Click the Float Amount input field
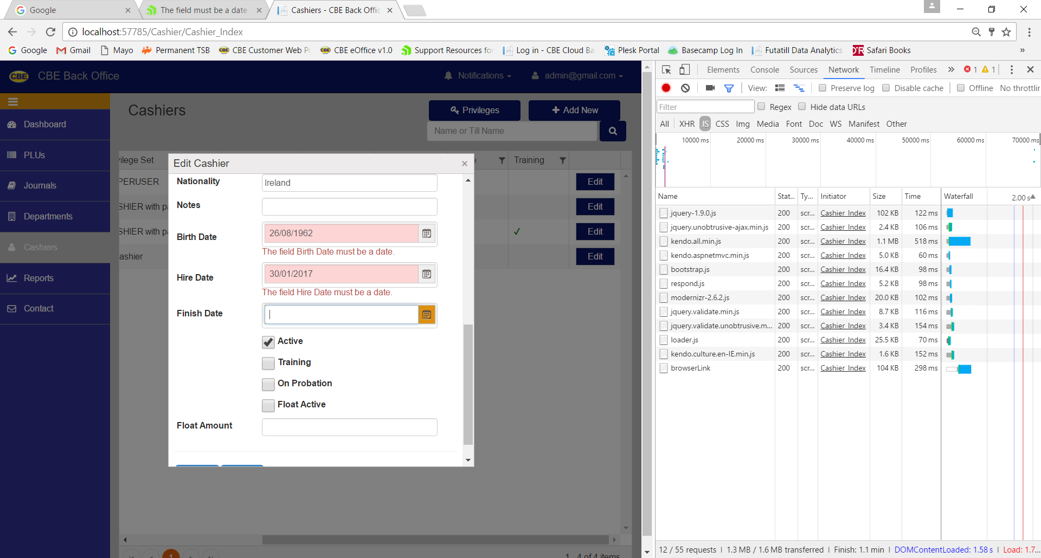Viewport: 1041px width, 558px height. coord(350,427)
